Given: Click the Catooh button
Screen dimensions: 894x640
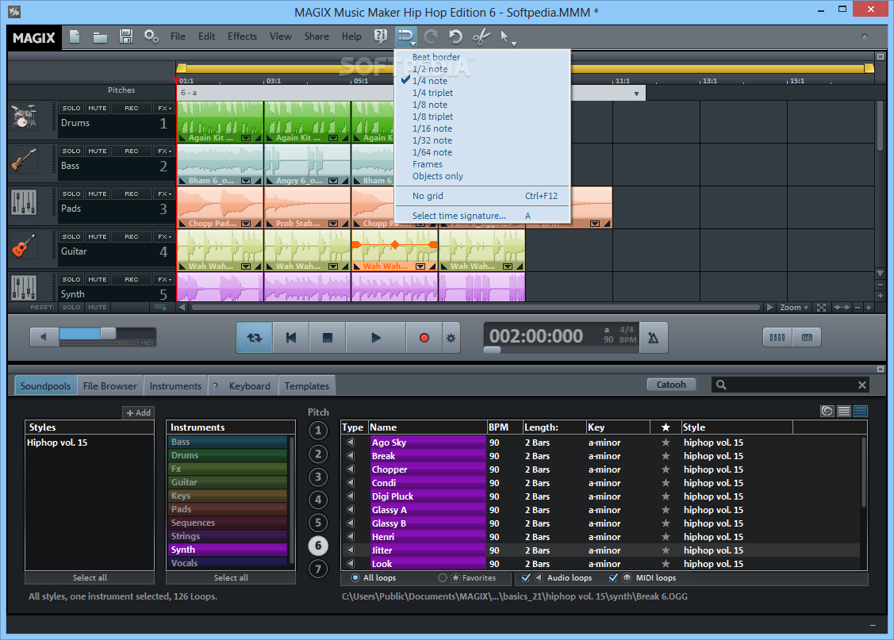Looking at the screenshot, I should (x=671, y=385).
